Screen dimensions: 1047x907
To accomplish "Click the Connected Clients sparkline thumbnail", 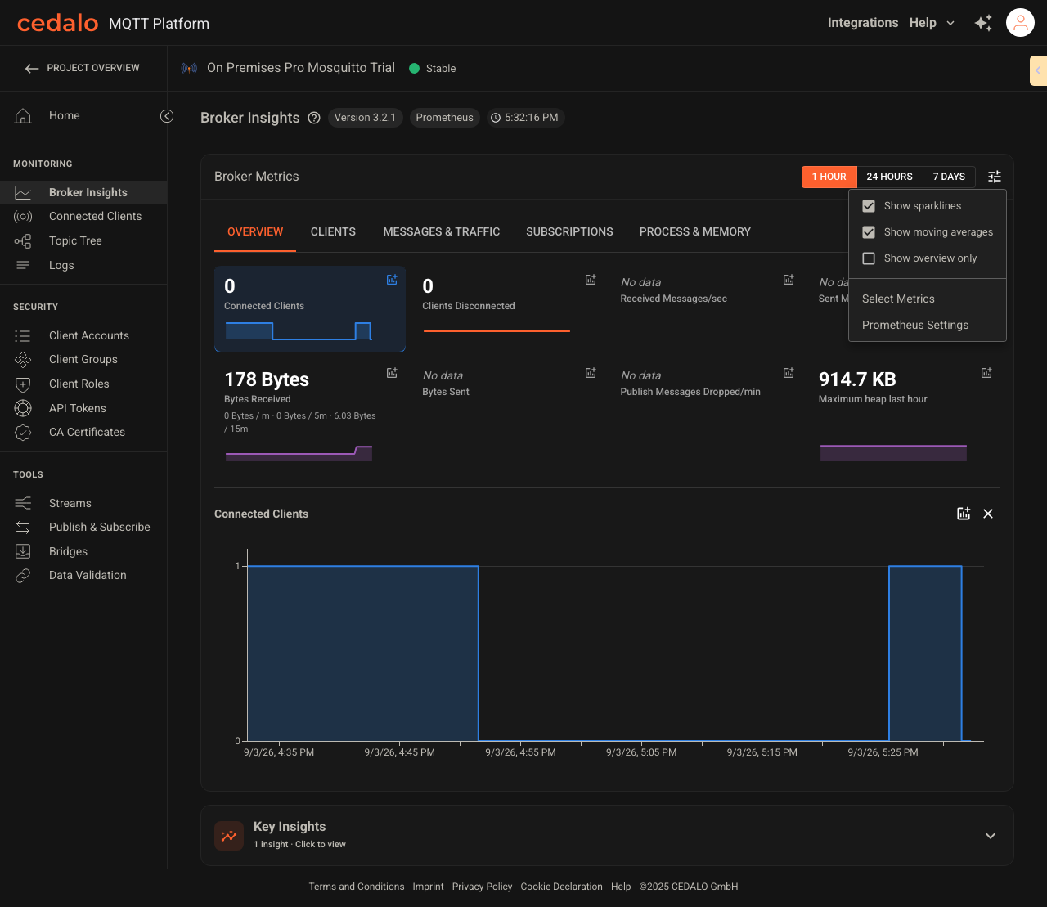I will 299,330.
